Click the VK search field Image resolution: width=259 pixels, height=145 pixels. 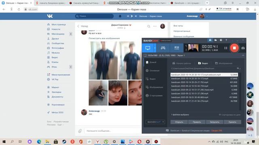pyautogui.click(x=94, y=16)
